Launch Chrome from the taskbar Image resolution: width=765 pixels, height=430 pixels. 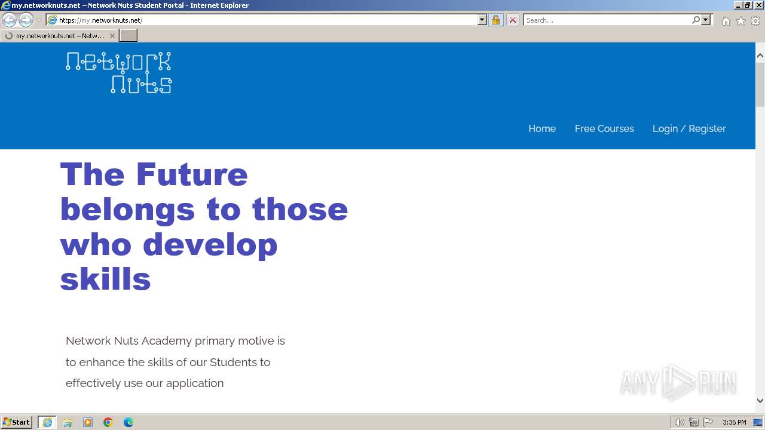pos(108,422)
